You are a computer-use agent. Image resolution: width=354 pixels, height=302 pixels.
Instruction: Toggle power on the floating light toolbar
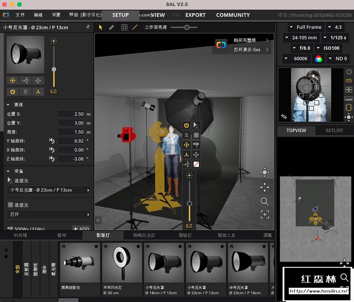[x=186, y=125]
